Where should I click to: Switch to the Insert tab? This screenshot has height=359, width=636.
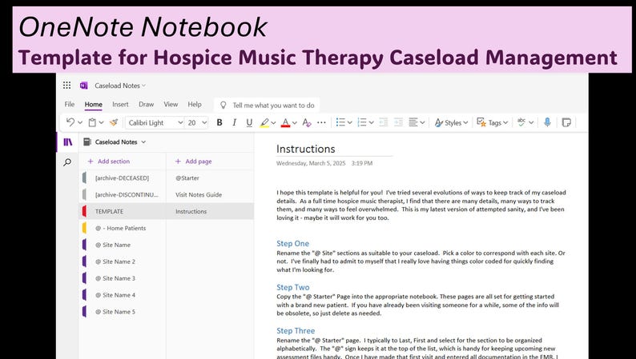click(120, 105)
